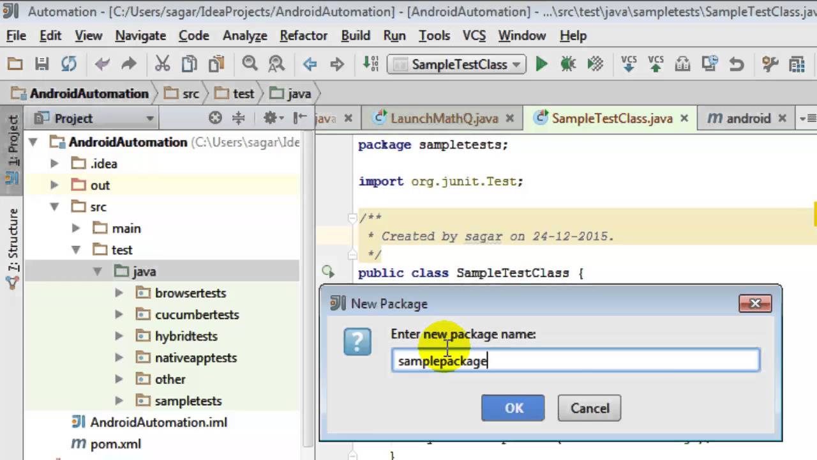Click the Replace toolbar icon
This screenshot has height=460, width=817.
[276, 64]
